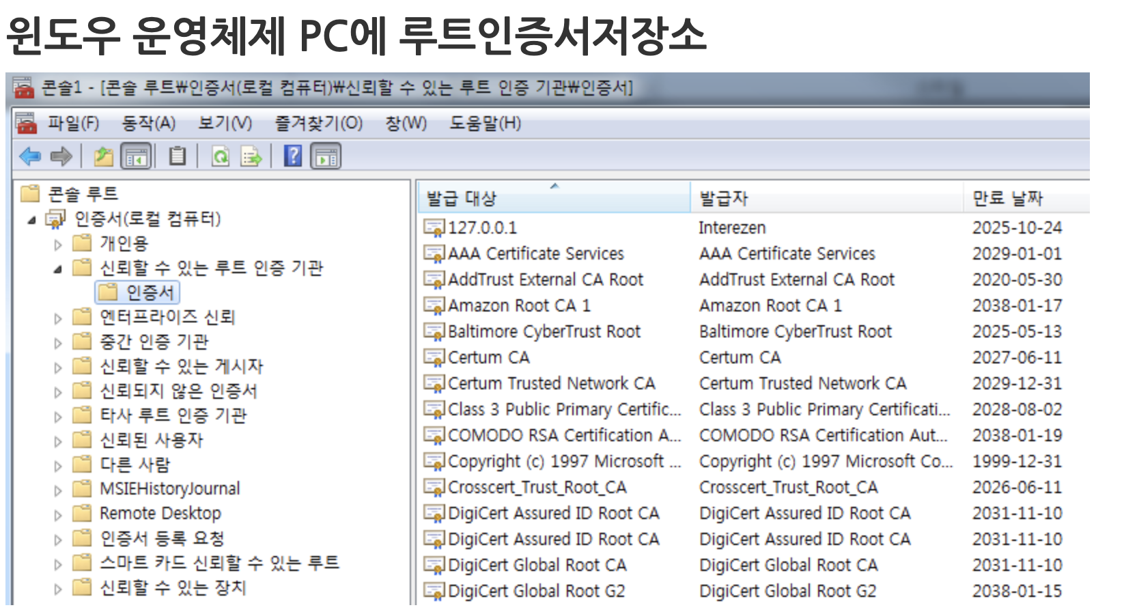Select the 신뢰된 사용자 tree item

[152, 440]
